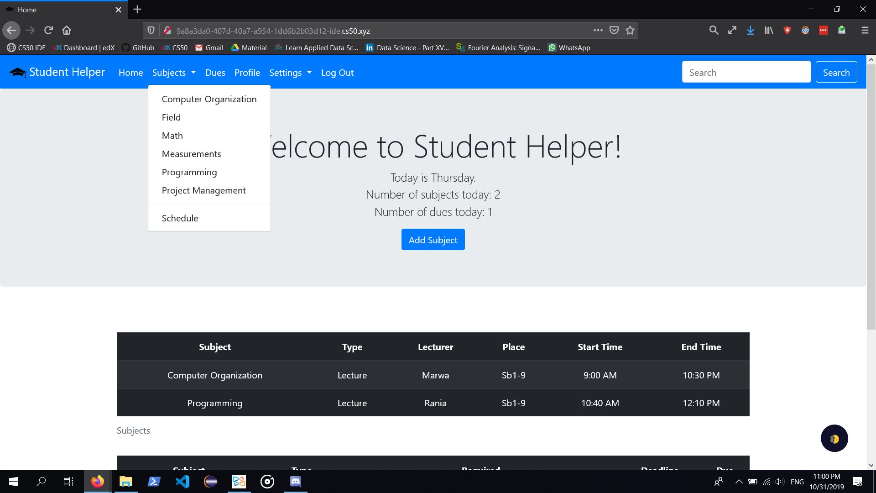Open PowerShell from taskbar
The width and height of the screenshot is (876, 493).
[154, 482]
